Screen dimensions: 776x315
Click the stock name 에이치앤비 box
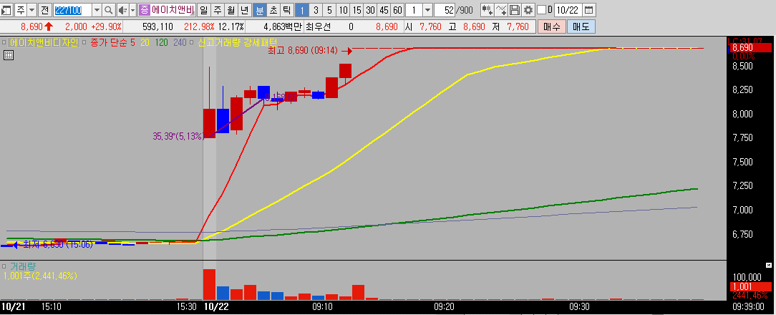(x=173, y=9)
